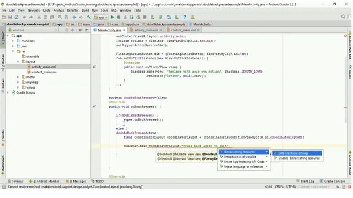This screenshot has width=353, height=198.
Task: Collapse the res folder arrow
Action: [x=13, y=51]
